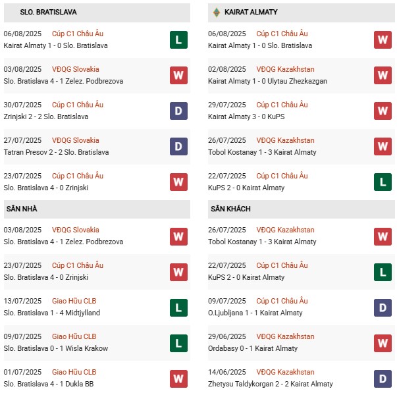Image resolution: width=397 pixels, height=395 pixels.
Task: Open the SLO. BRATISLAVA team header
Action: [40, 13]
